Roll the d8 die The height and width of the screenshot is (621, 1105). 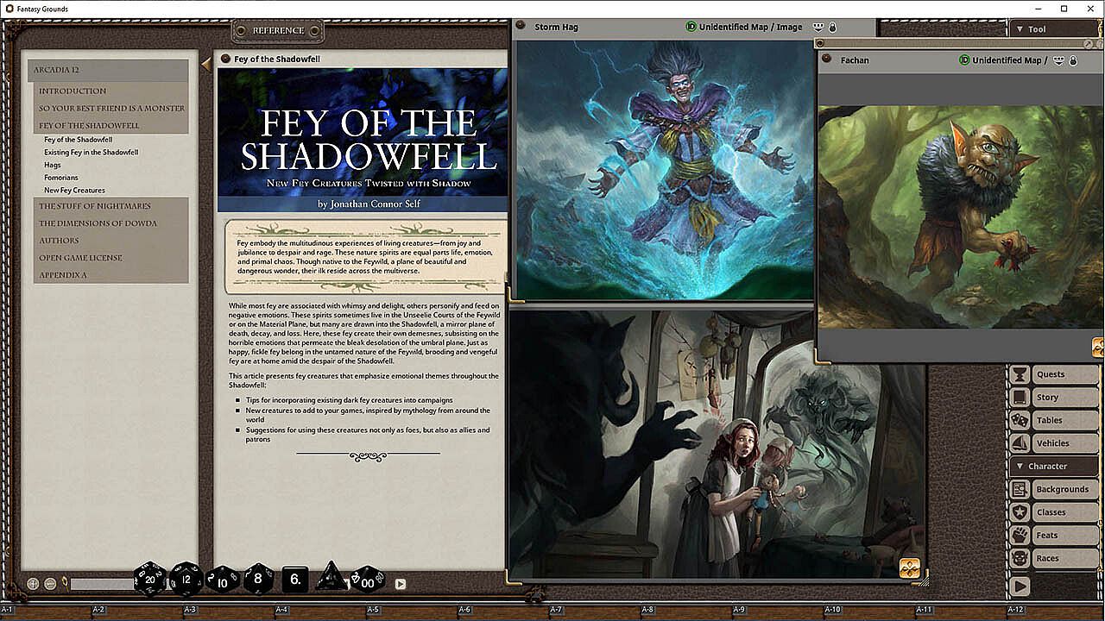click(x=258, y=579)
